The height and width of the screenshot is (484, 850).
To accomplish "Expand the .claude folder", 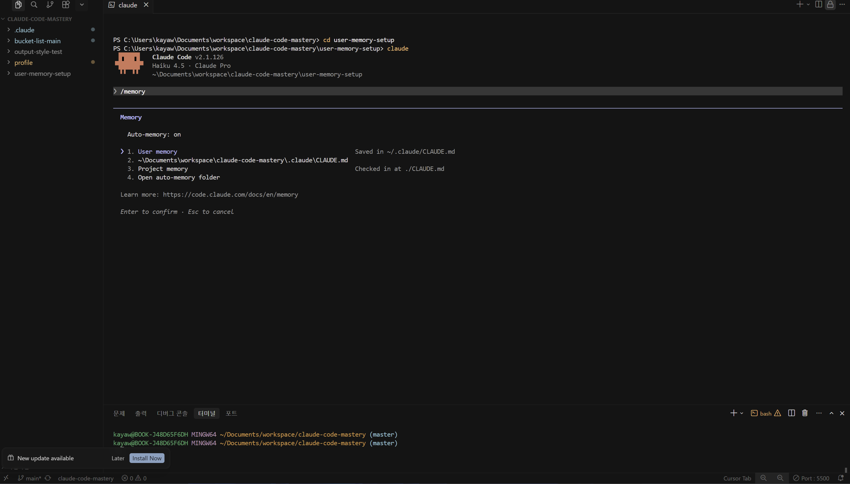I will (x=9, y=30).
